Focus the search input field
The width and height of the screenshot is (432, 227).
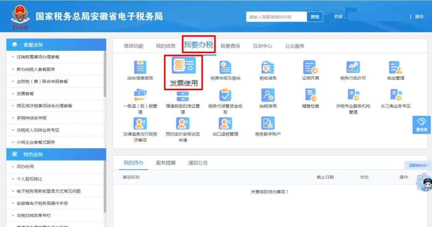(276, 17)
